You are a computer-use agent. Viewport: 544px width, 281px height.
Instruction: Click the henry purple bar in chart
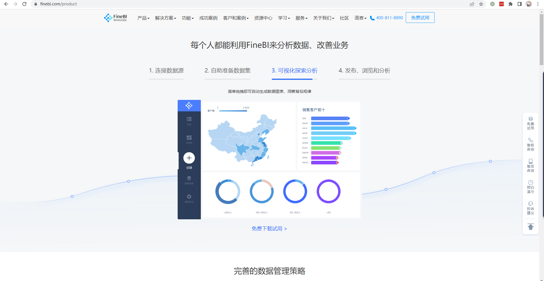(x=325, y=162)
